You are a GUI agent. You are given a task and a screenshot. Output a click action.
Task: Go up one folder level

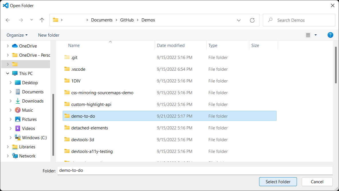click(x=42, y=20)
